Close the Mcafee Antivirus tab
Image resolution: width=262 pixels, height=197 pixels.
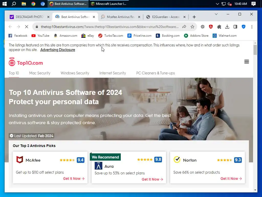click(139, 17)
